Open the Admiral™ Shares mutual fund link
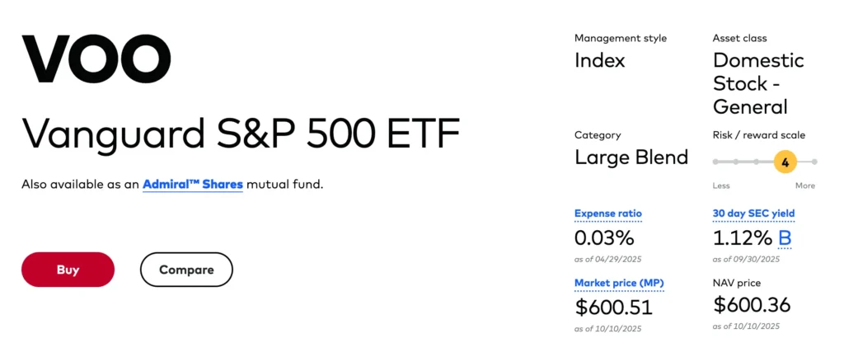This screenshot has height=357, width=844. coord(192,184)
